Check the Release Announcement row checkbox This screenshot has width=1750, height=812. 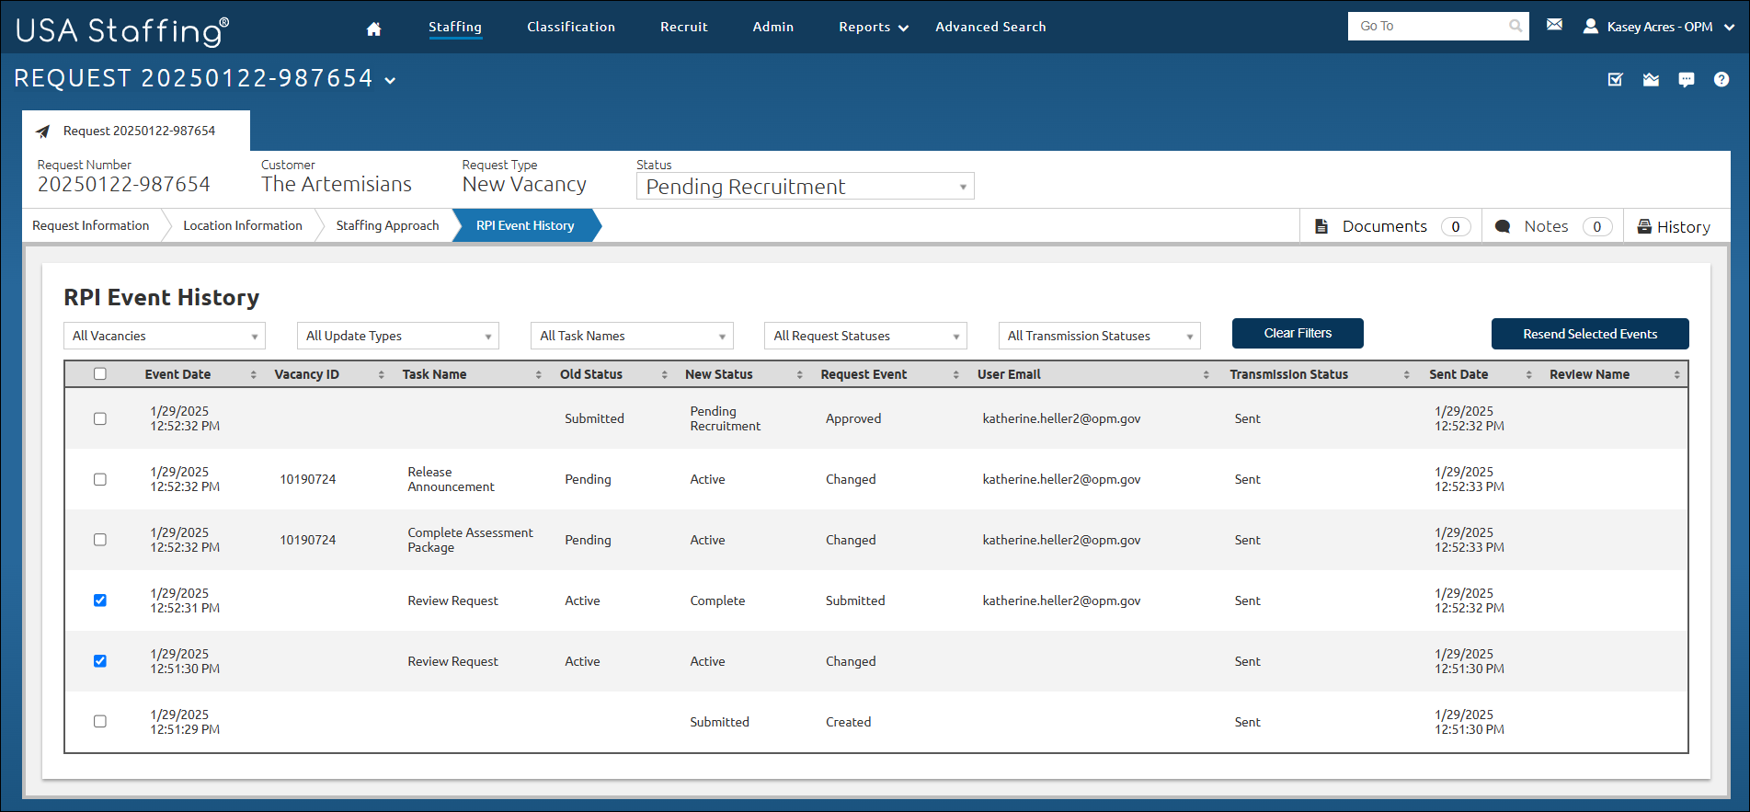point(100,479)
